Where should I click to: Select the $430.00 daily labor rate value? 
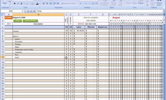coord(79,24)
